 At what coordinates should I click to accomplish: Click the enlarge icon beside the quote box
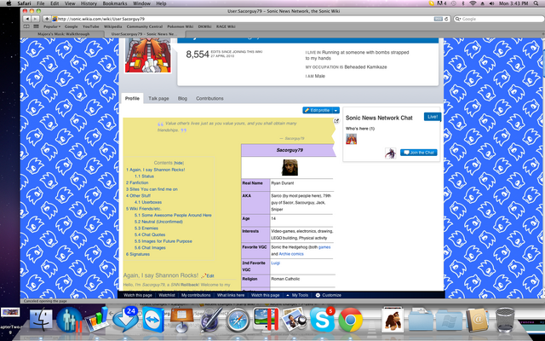[x=336, y=121]
